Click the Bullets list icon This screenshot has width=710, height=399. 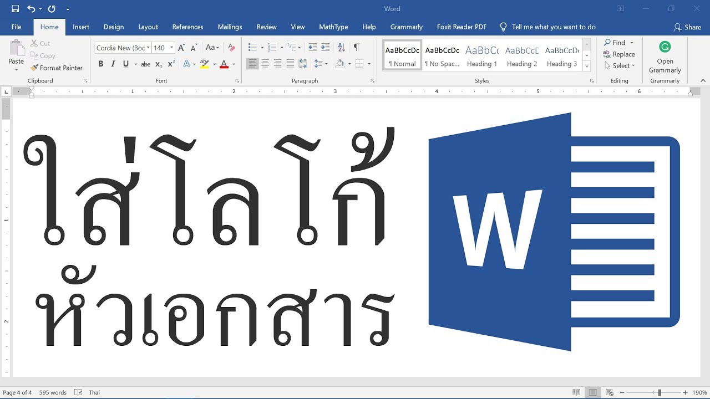pyautogui.click(x=252, y=48)
